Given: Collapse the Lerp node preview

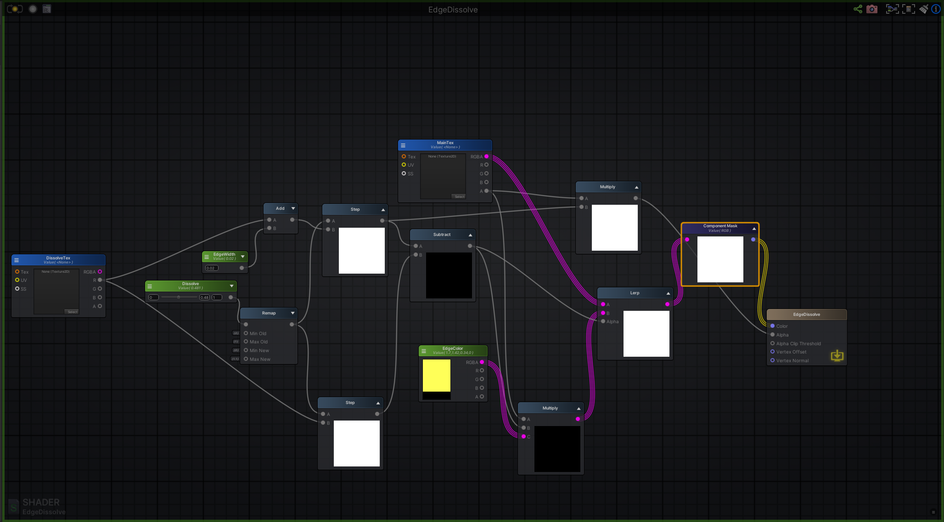Looking at the screenshot, I should [x=668, y=293].
